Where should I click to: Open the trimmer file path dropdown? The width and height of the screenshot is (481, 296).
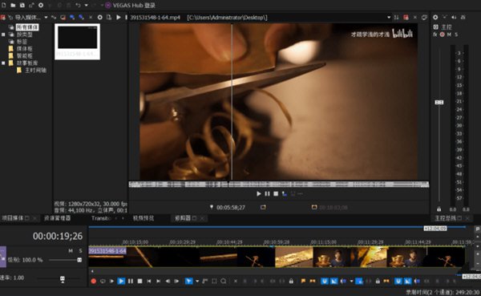[x=389, y=17]
